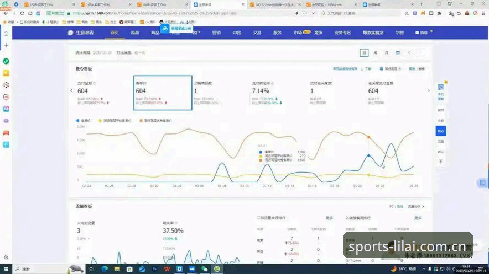Open WPS Office from the taskbar

tap(167, 268)
